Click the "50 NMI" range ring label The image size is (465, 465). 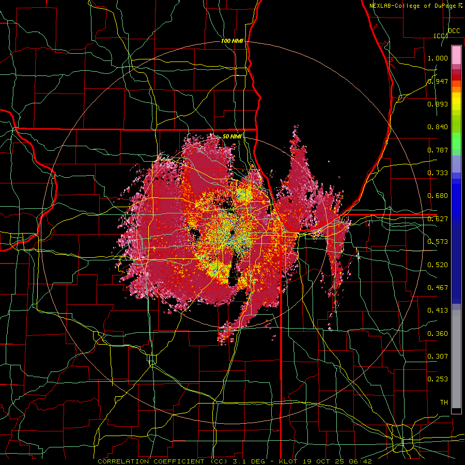tap(232, 136)
